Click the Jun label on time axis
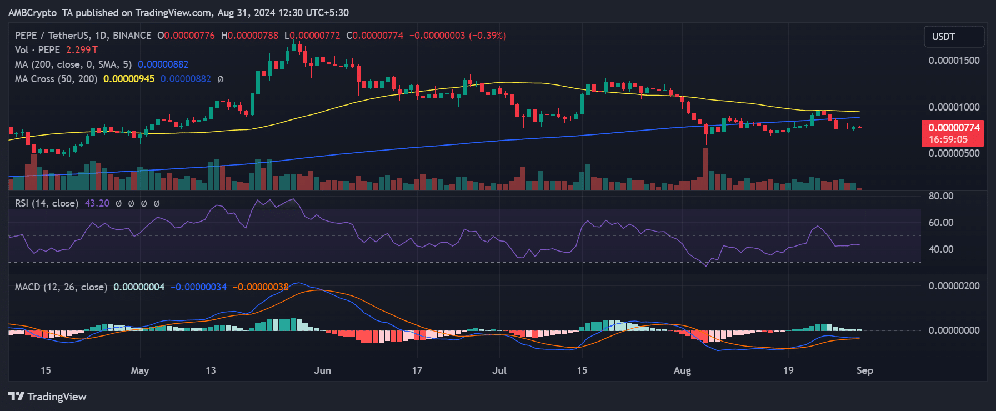This screenshot has height=411, width=996. (322, 370)
